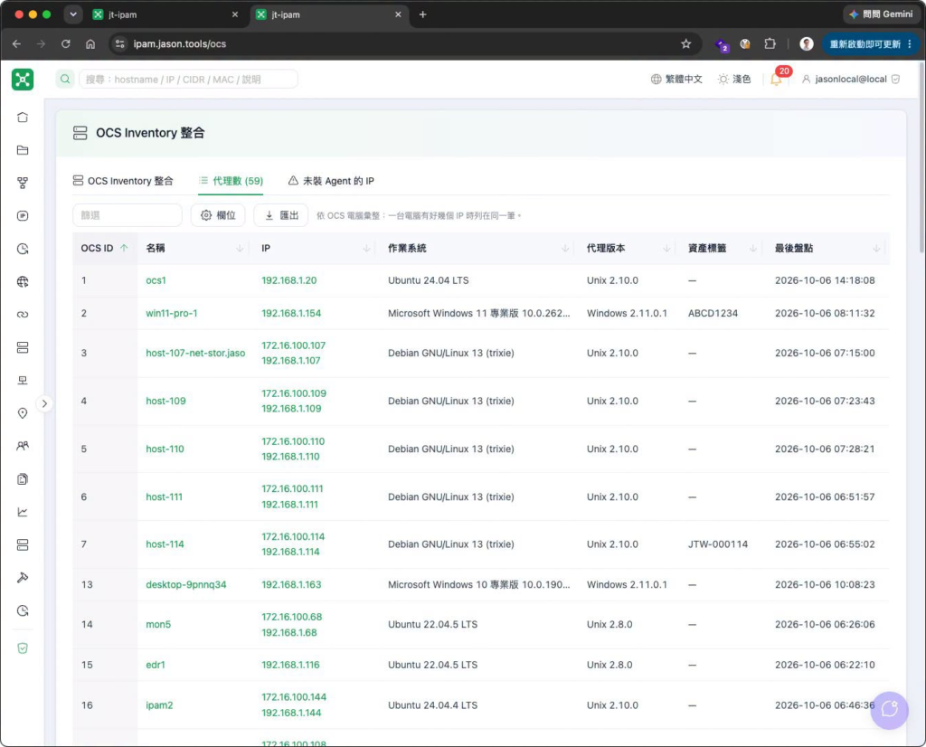Screen dimensions: 926x747
Task: Click asset tag ABCD1234 cell
Action: (713, 313)
